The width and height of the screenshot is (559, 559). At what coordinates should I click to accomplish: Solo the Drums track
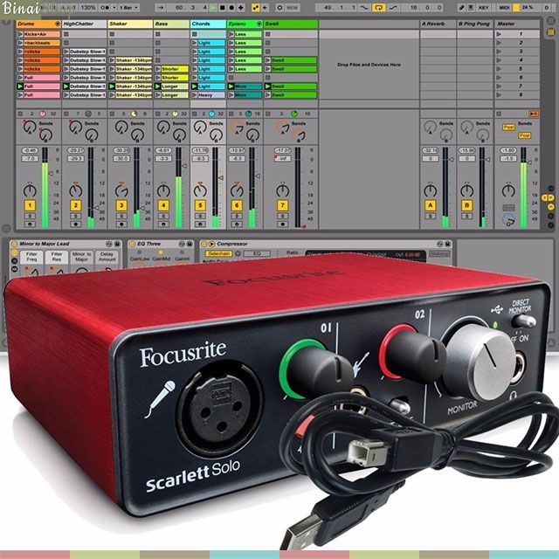30,216
